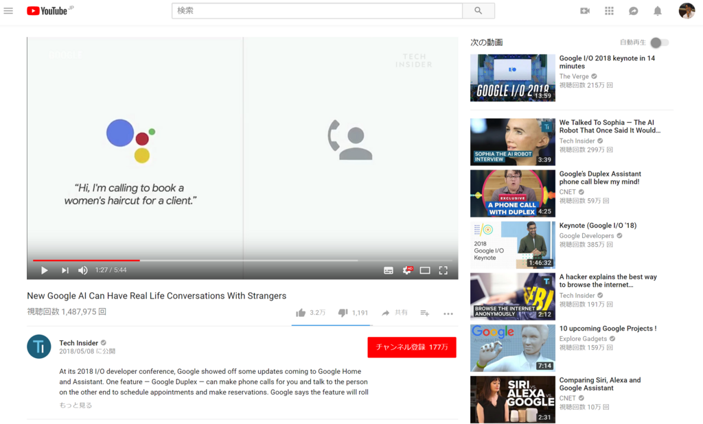This screenshot has width=703, height=424.
Task: Open the hamburger guide menu
Action: (x=8, y=11)
